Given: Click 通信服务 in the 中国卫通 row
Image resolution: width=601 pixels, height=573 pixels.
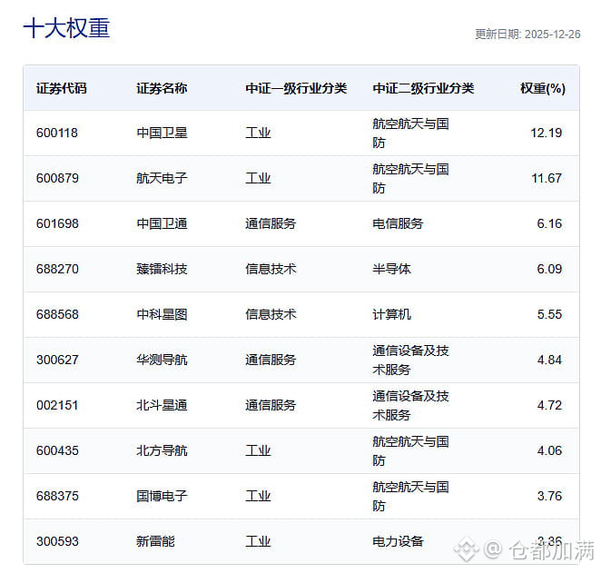Looking at the screenshot, I should tap(271, 223).
